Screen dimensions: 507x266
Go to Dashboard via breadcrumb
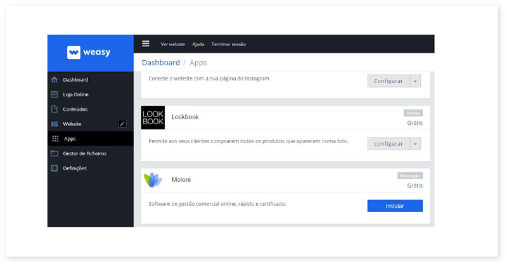(161, 62)
